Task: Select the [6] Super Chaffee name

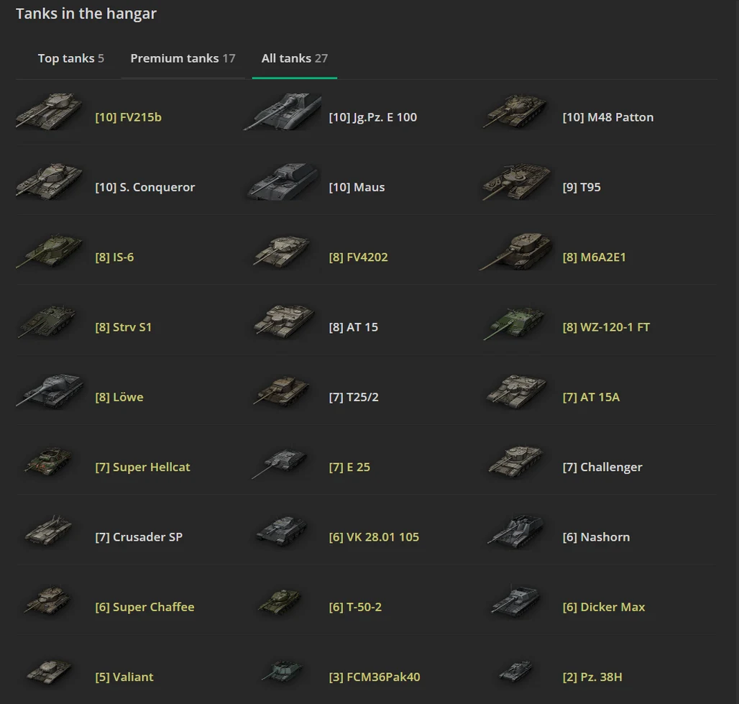Action: [144, 607]
